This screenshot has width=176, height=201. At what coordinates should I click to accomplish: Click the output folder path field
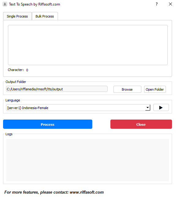point(57,89)
